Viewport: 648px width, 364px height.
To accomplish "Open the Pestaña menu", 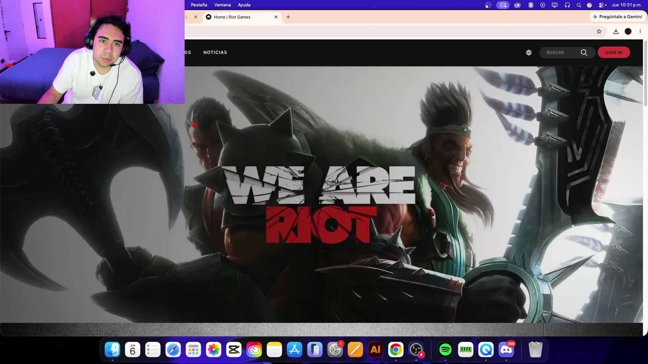I will 199,5.
